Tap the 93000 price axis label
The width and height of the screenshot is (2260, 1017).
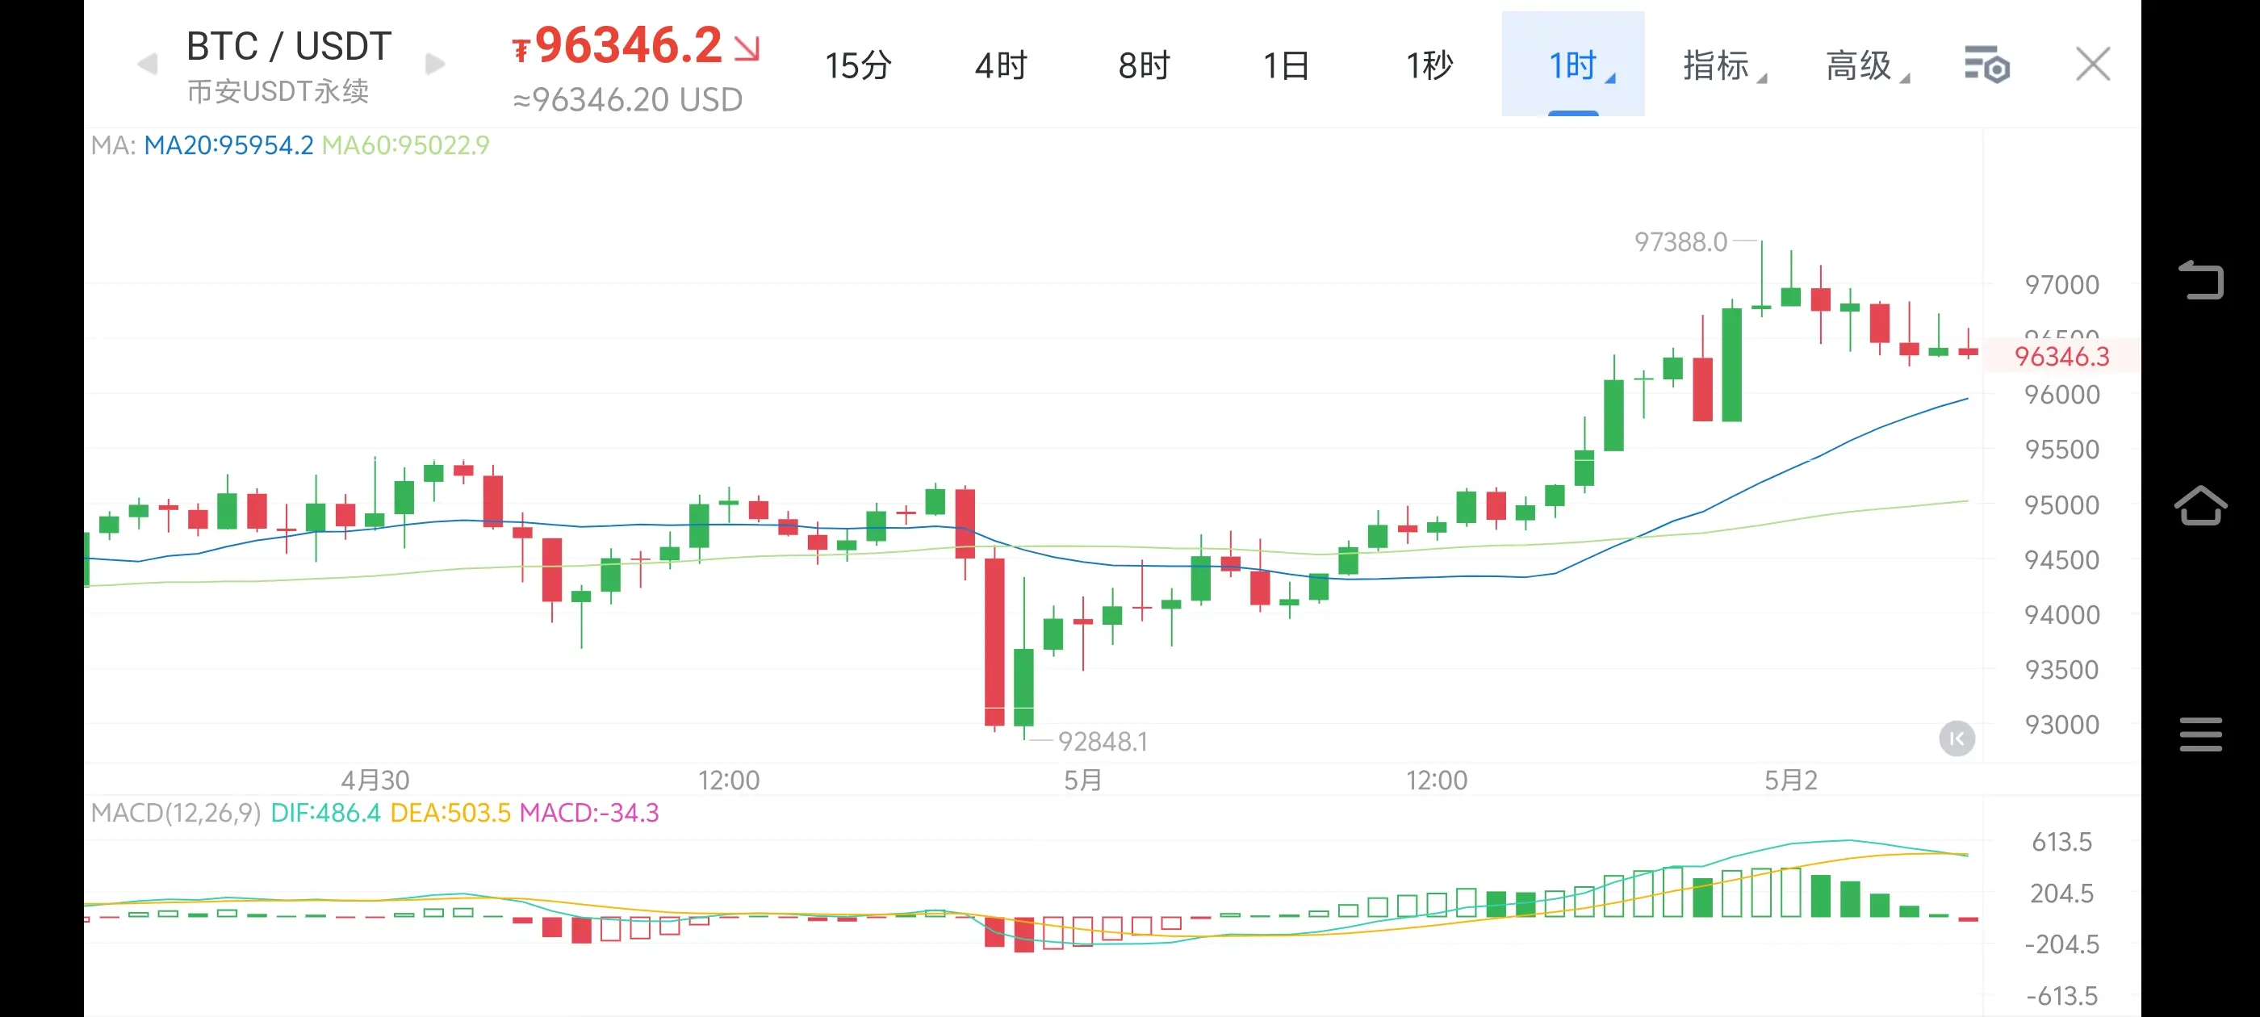pyautogui.click(x=2061, y=725)
